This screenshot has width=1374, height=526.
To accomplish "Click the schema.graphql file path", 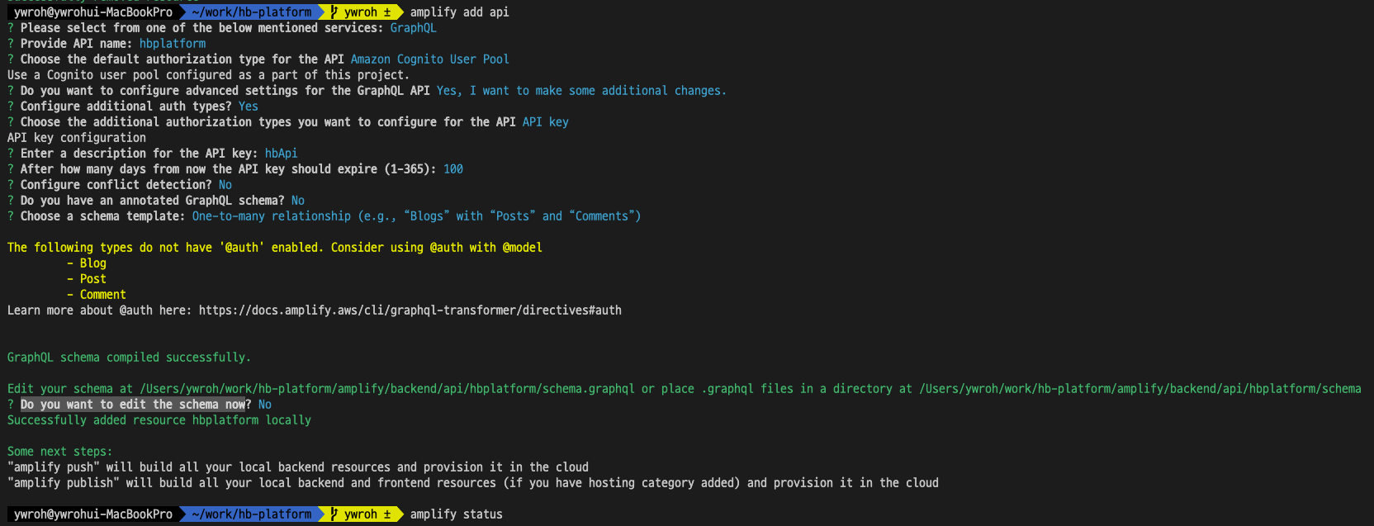I will [387, 389].
